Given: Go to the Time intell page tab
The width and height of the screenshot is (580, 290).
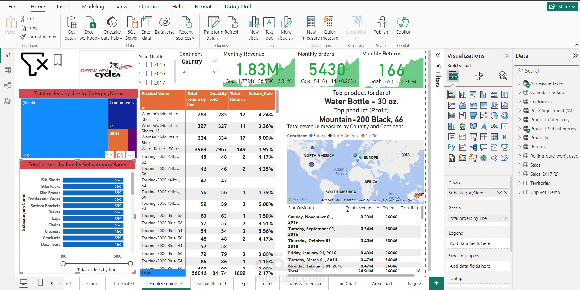Looking at the screenshot, I should [123, 283].
